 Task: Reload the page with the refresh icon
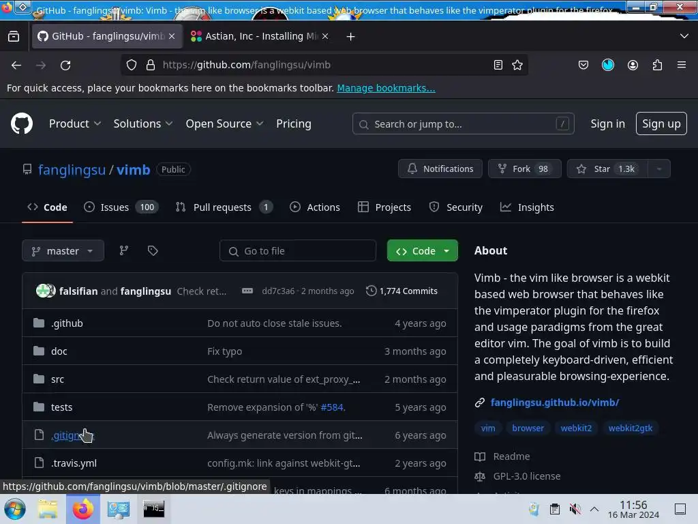(65, 65)
